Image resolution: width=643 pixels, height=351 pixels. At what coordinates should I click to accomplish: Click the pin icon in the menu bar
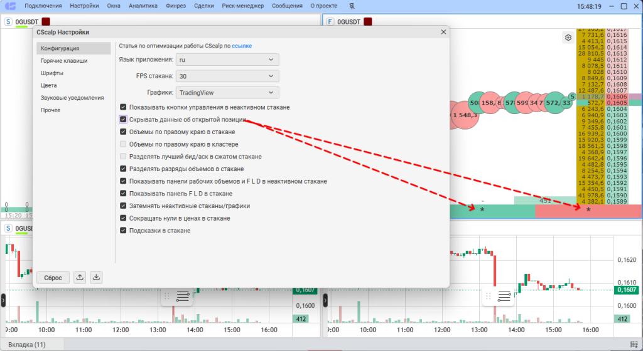[x=352, y=6]
